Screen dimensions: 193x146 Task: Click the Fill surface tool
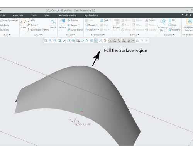pyautogui.click(x=172, y=20)
